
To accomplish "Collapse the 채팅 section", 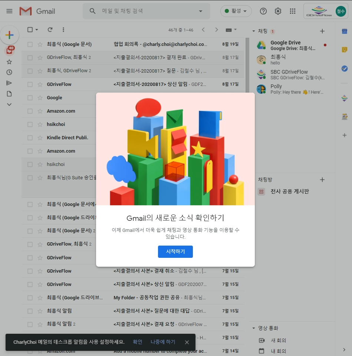I will pyautogui.click(x=254, y=31).
